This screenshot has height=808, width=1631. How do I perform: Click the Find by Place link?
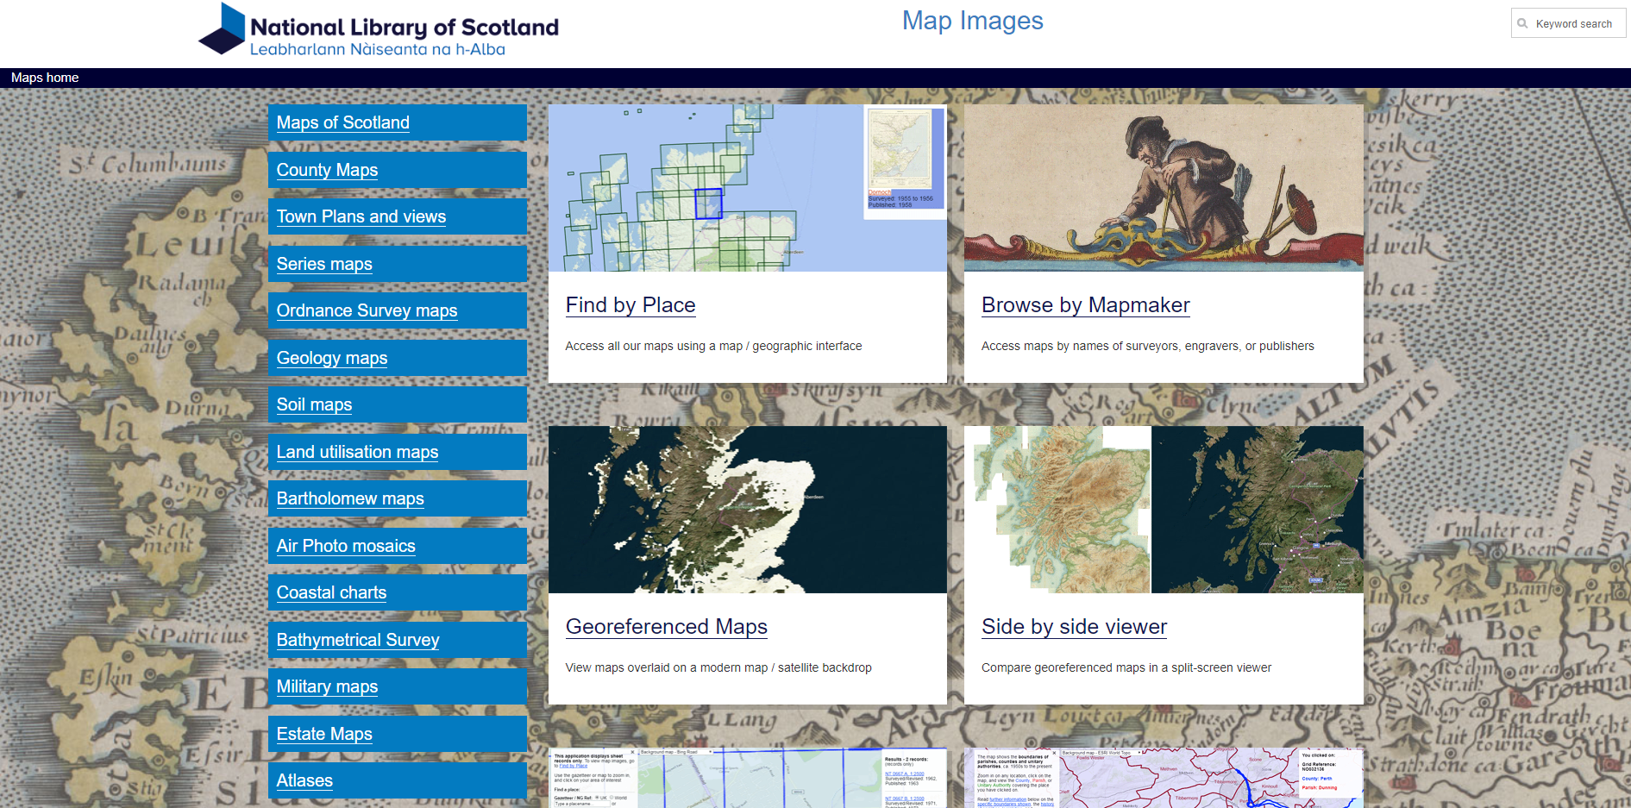630,305
